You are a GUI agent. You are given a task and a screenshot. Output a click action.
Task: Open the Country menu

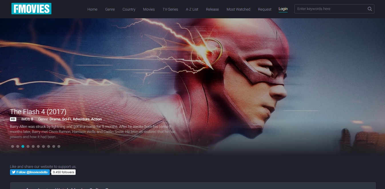tap(129, 9)
